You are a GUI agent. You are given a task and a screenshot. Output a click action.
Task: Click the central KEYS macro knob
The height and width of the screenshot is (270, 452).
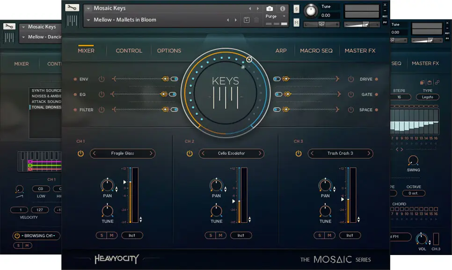226,93
